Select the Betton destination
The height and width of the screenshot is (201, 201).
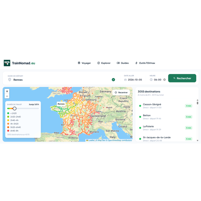pyautogui.click(x=166, y=117)
